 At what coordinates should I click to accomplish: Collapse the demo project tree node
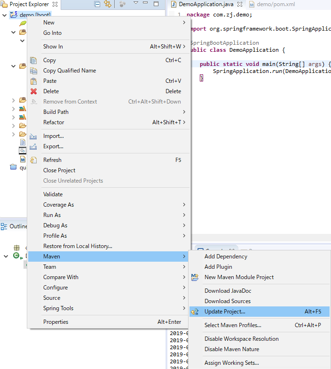point(4,15)
